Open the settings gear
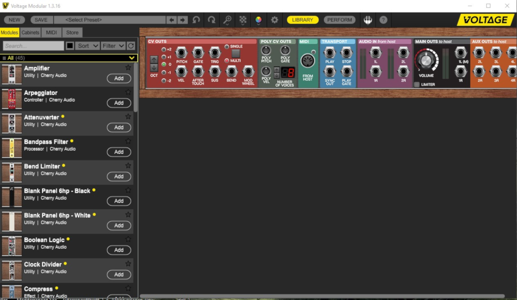The width and height of the screenshot is (517, 300). (274, 20)
